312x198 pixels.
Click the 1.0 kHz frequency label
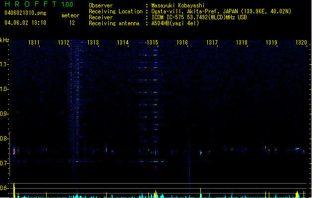click(4, 89)
